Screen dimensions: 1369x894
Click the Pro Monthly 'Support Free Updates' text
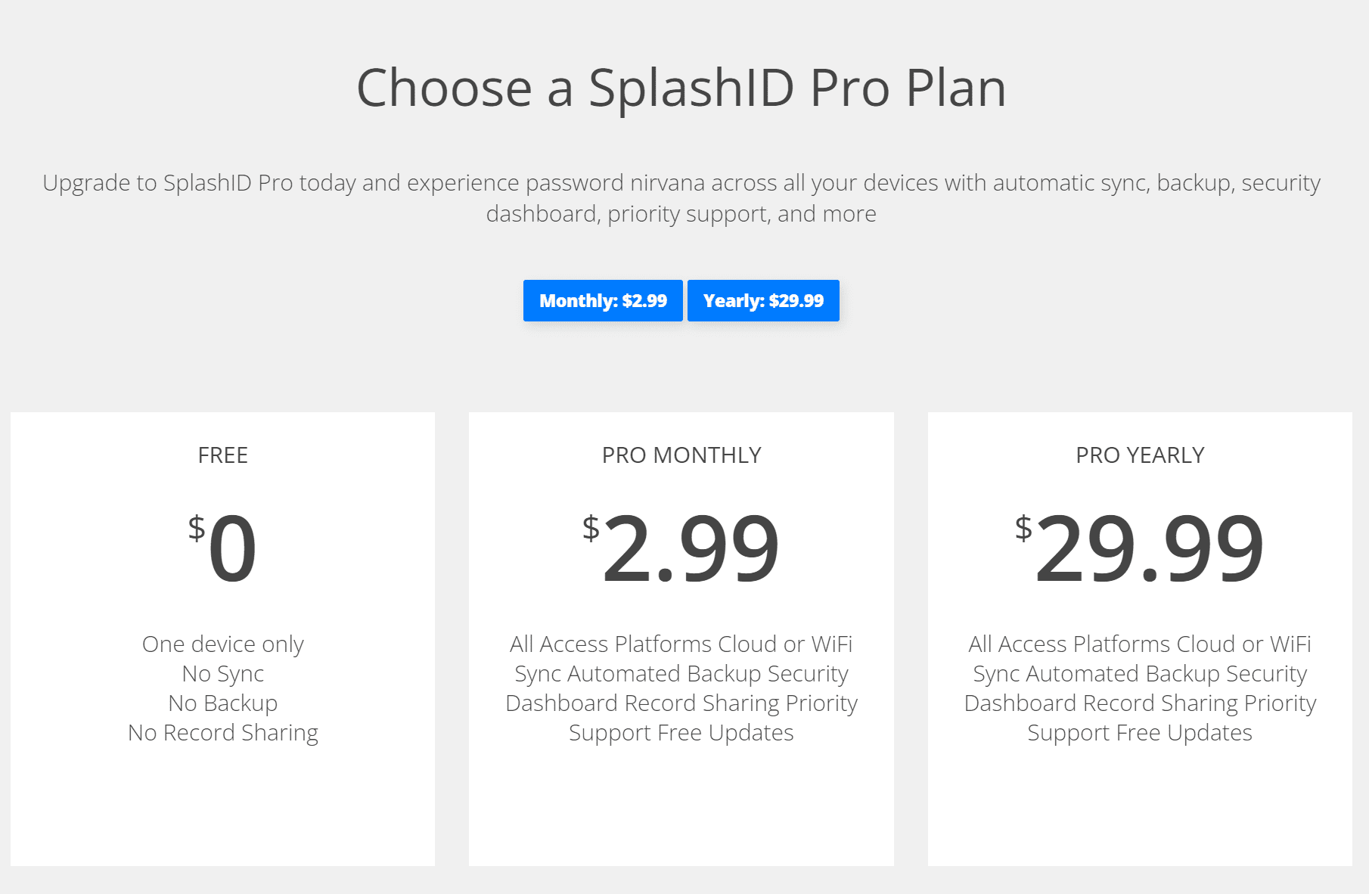click(x=681, y=733)
